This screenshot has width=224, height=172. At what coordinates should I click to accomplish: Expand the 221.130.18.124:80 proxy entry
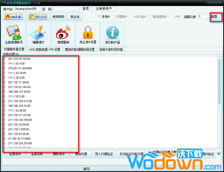4,59
